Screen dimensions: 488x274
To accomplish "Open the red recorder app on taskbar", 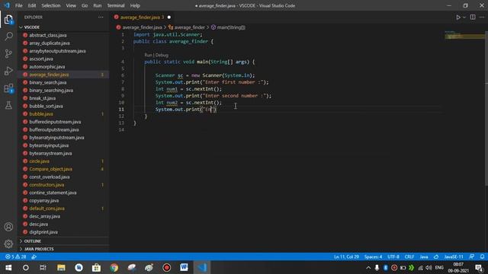I will [166, 267].
